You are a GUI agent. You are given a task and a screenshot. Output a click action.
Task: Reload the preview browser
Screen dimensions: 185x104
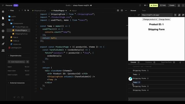(x=139, y=15)
